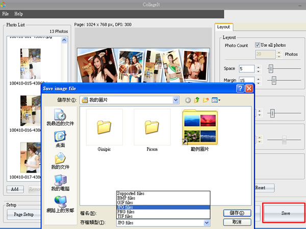Go back to previous folder

[x=188, y=100]
